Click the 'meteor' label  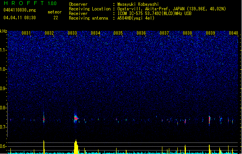point(55,12)
